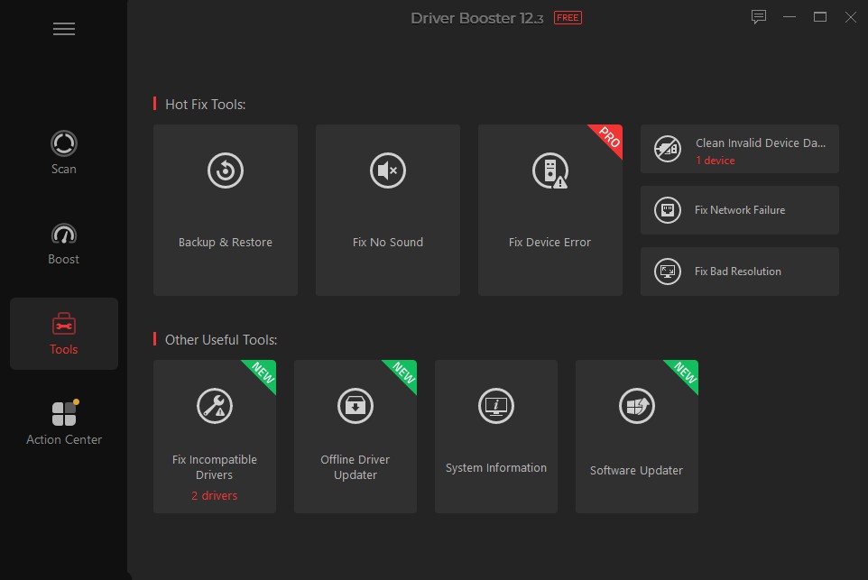This screenshot has width=868, height=580.
Task: Select the Scan section in sidebar
Action: [x=63, y=152]
